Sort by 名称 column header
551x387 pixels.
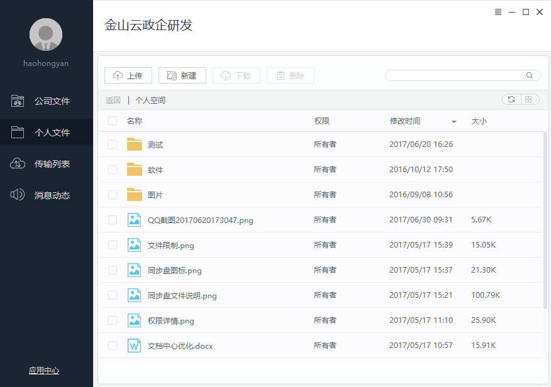pos(135,121)
